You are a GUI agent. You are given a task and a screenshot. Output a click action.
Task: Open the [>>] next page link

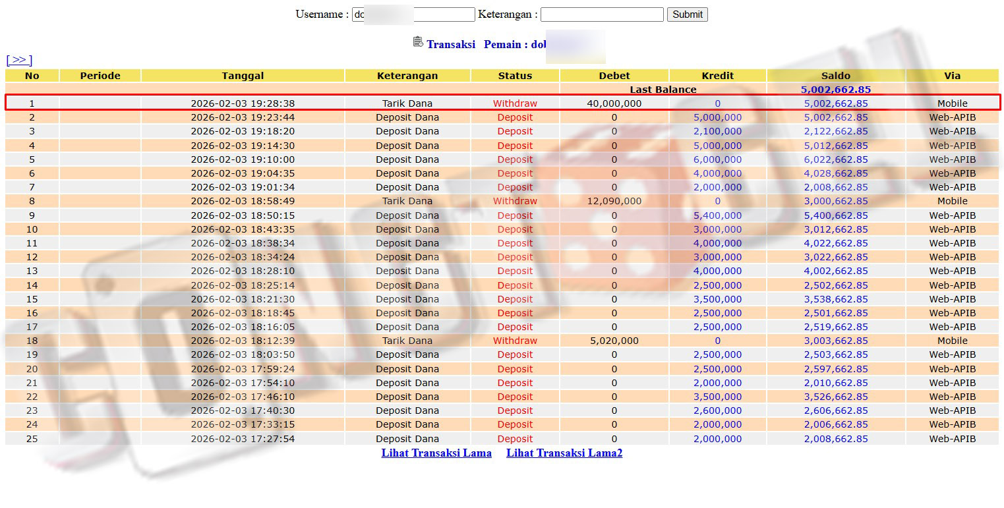click(x=19, y=60)
